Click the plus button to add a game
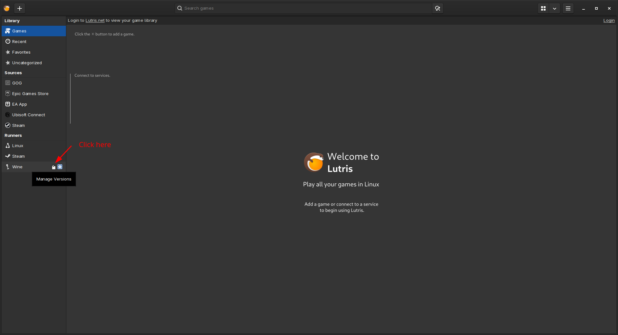618x335 pixels. pos(20,8)
